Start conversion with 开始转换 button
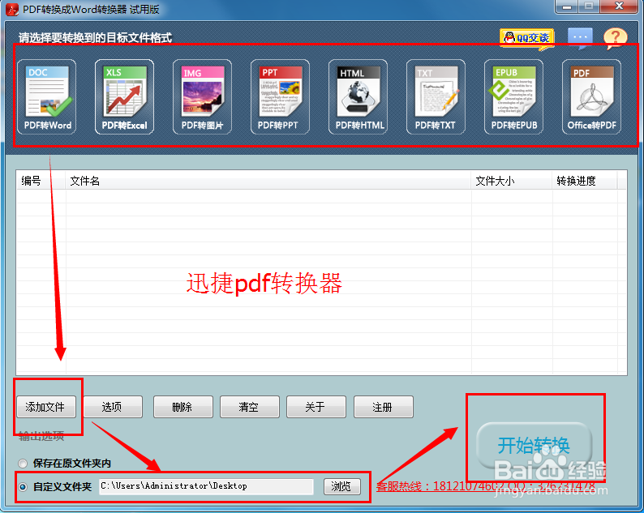This screenshot has height=513, width=644. coord(534,446)
